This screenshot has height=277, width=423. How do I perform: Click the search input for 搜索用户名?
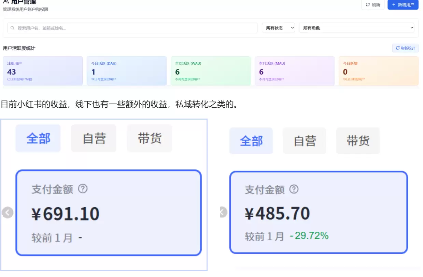133,28
